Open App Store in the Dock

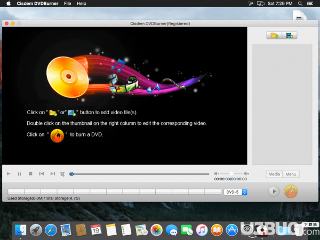click(232, 230)
